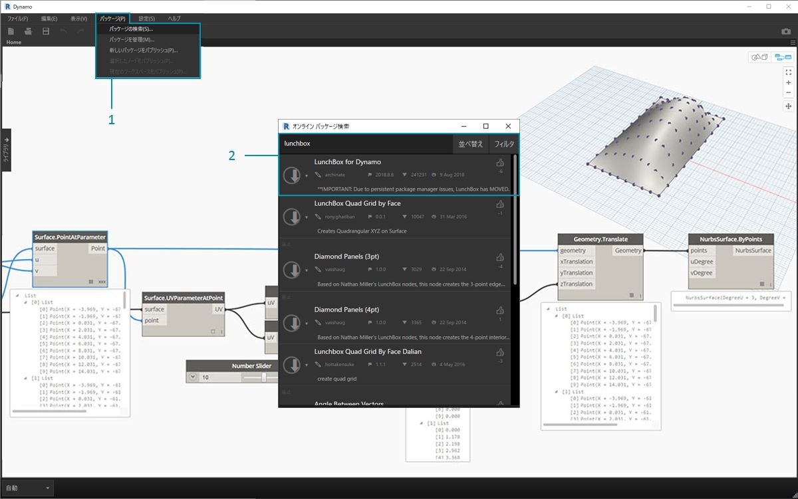Upvote the Diamond Panels (4pt) package

(x=500, y=310)
